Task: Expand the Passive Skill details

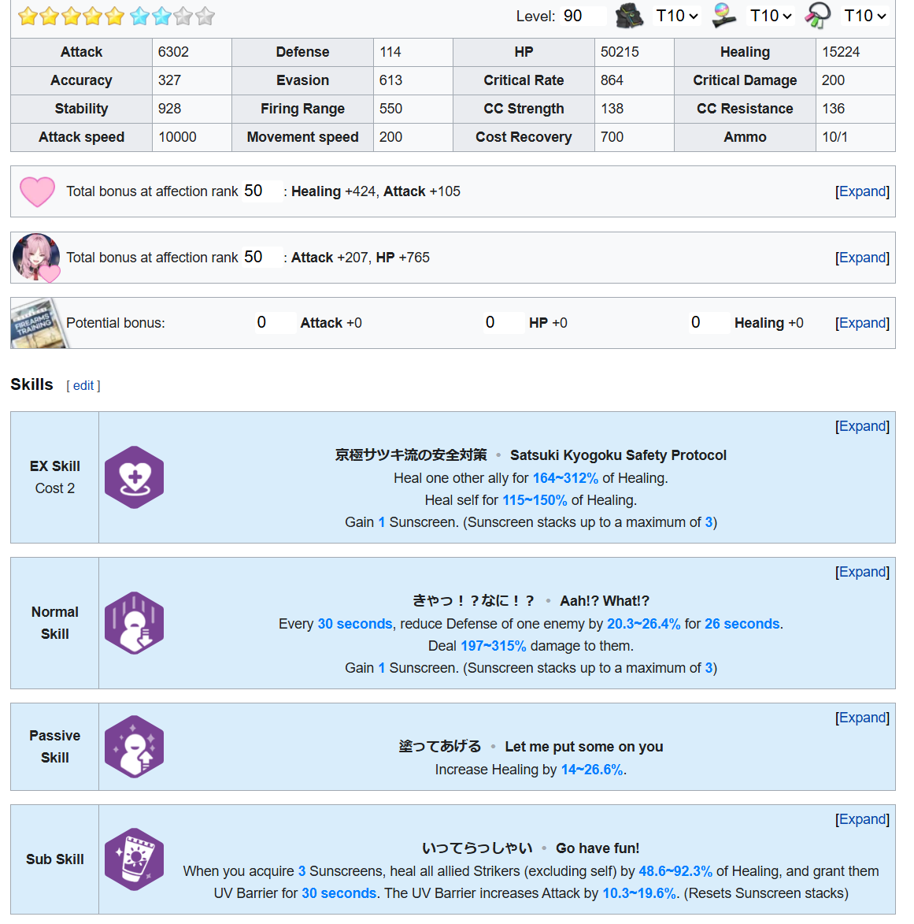Action: pyautogui.click(x=862, y=718)
